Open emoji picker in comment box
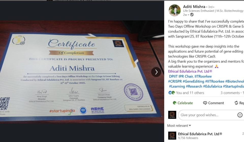Viewport: 244px width, 142px height. (240, 115)
